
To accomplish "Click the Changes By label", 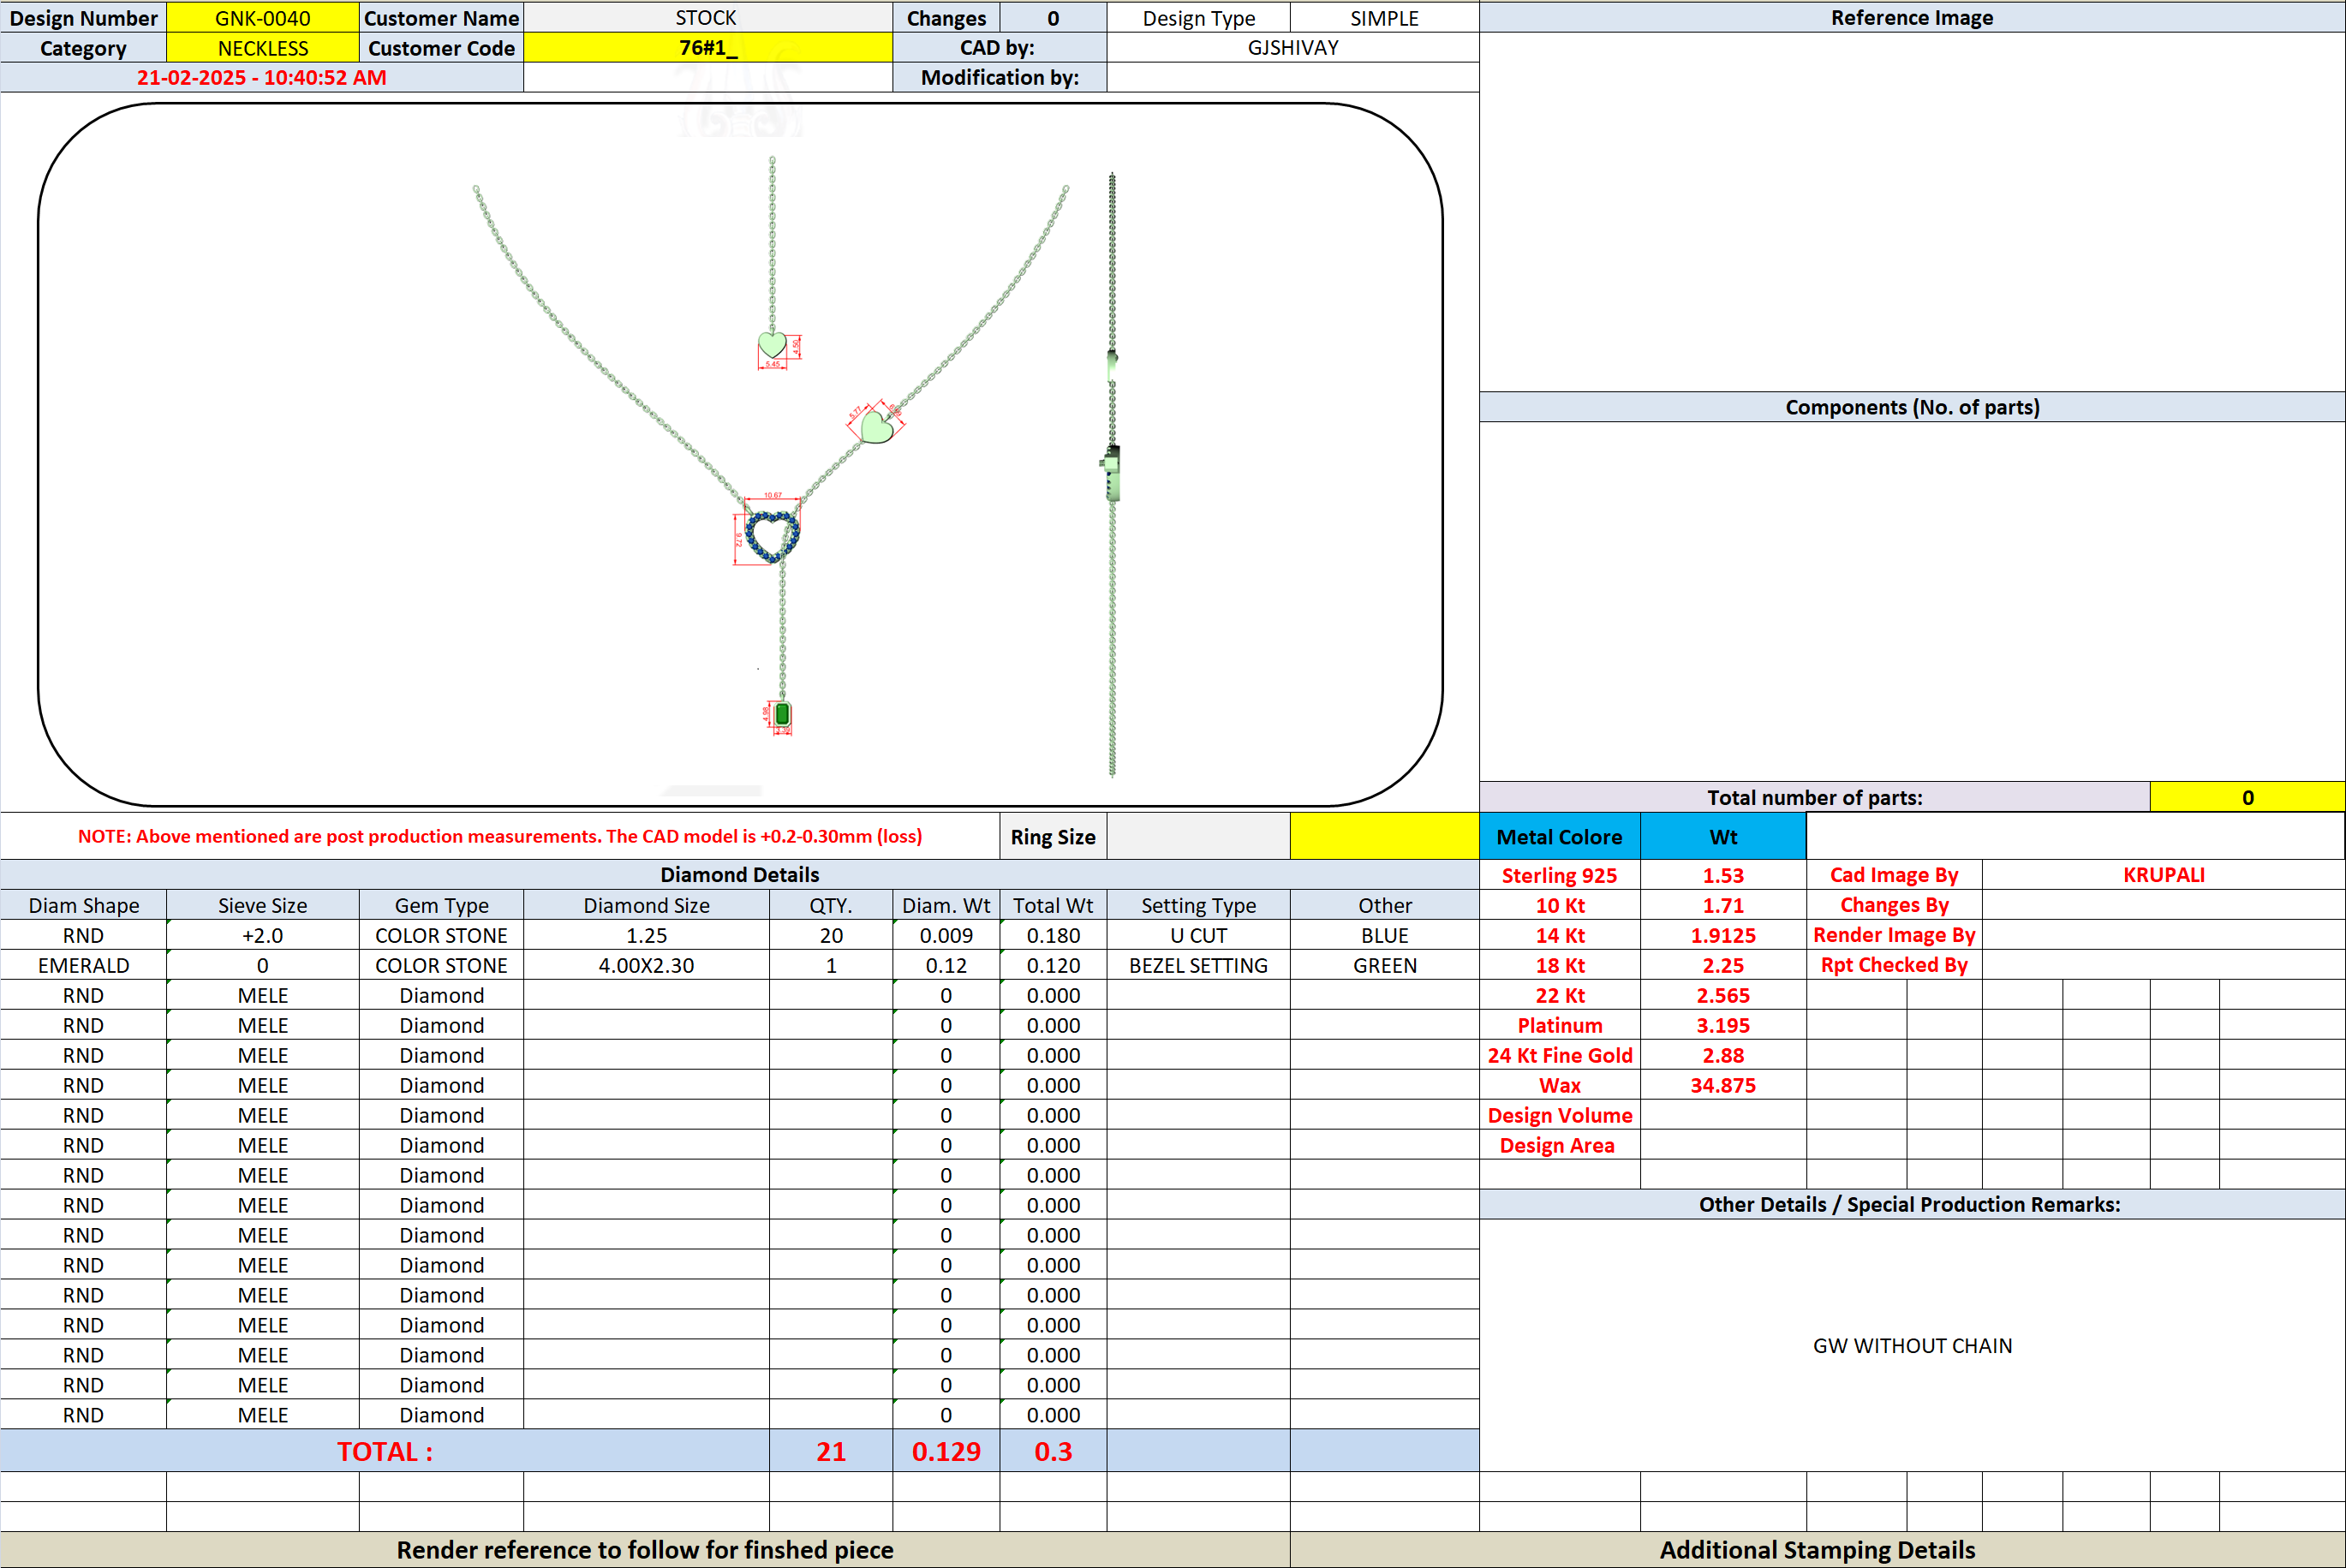I will (1894, 904).
